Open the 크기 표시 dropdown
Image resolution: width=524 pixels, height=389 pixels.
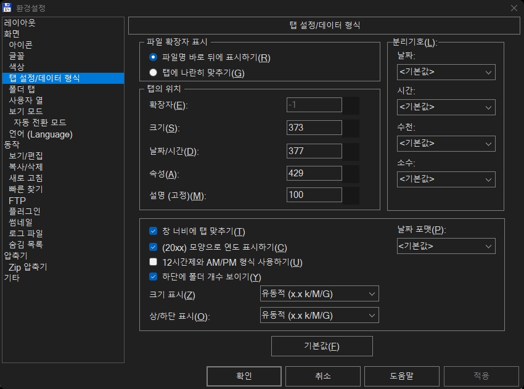[319, 294]
